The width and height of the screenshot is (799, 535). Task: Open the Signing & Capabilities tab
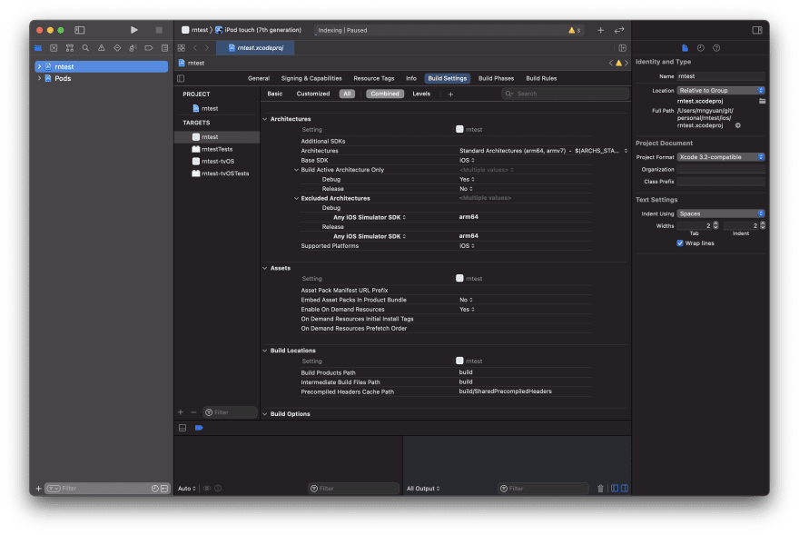311,78
